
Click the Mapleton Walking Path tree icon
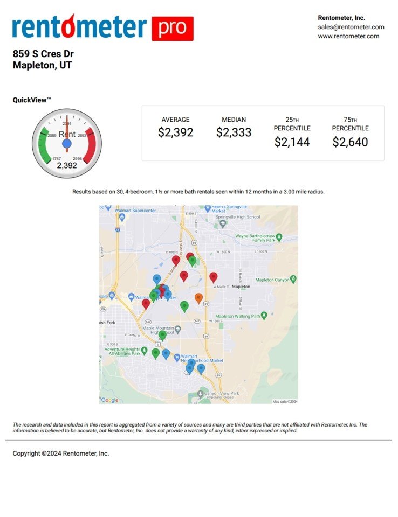(264, 316)
